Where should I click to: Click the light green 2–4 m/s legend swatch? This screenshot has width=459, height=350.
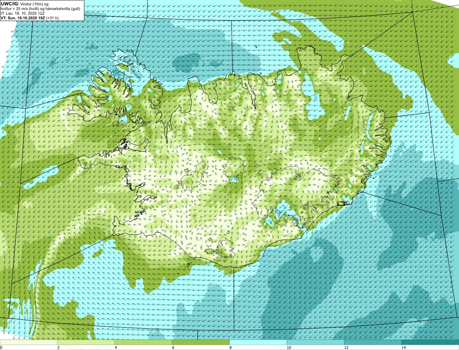(x=86, y=342)
